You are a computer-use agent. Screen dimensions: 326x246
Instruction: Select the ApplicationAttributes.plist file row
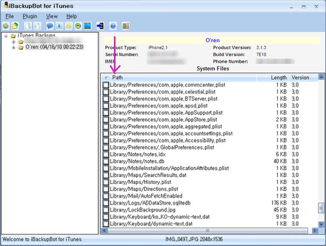point(210,168)
